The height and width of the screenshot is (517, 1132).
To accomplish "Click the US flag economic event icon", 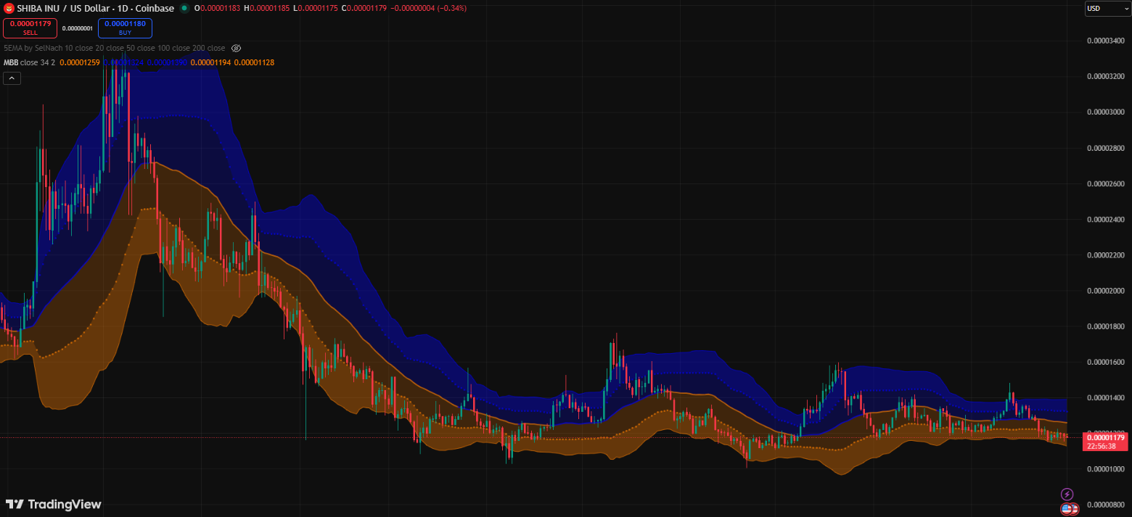I will tap(1067, 509).
